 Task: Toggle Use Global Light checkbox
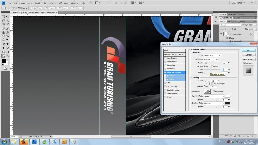[x=212, y=84]
